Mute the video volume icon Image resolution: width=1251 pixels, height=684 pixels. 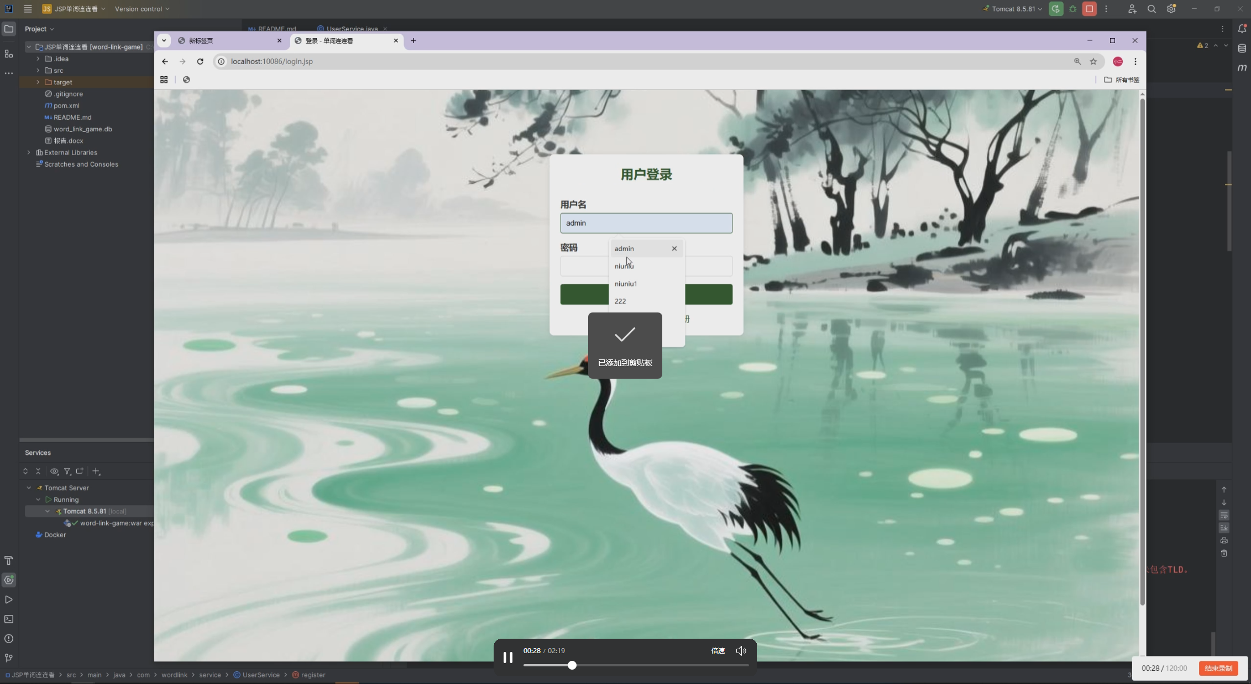[741, 651]
